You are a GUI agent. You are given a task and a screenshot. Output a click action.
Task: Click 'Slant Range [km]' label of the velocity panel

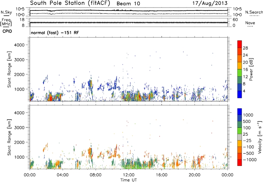click(x=9, y=137)
